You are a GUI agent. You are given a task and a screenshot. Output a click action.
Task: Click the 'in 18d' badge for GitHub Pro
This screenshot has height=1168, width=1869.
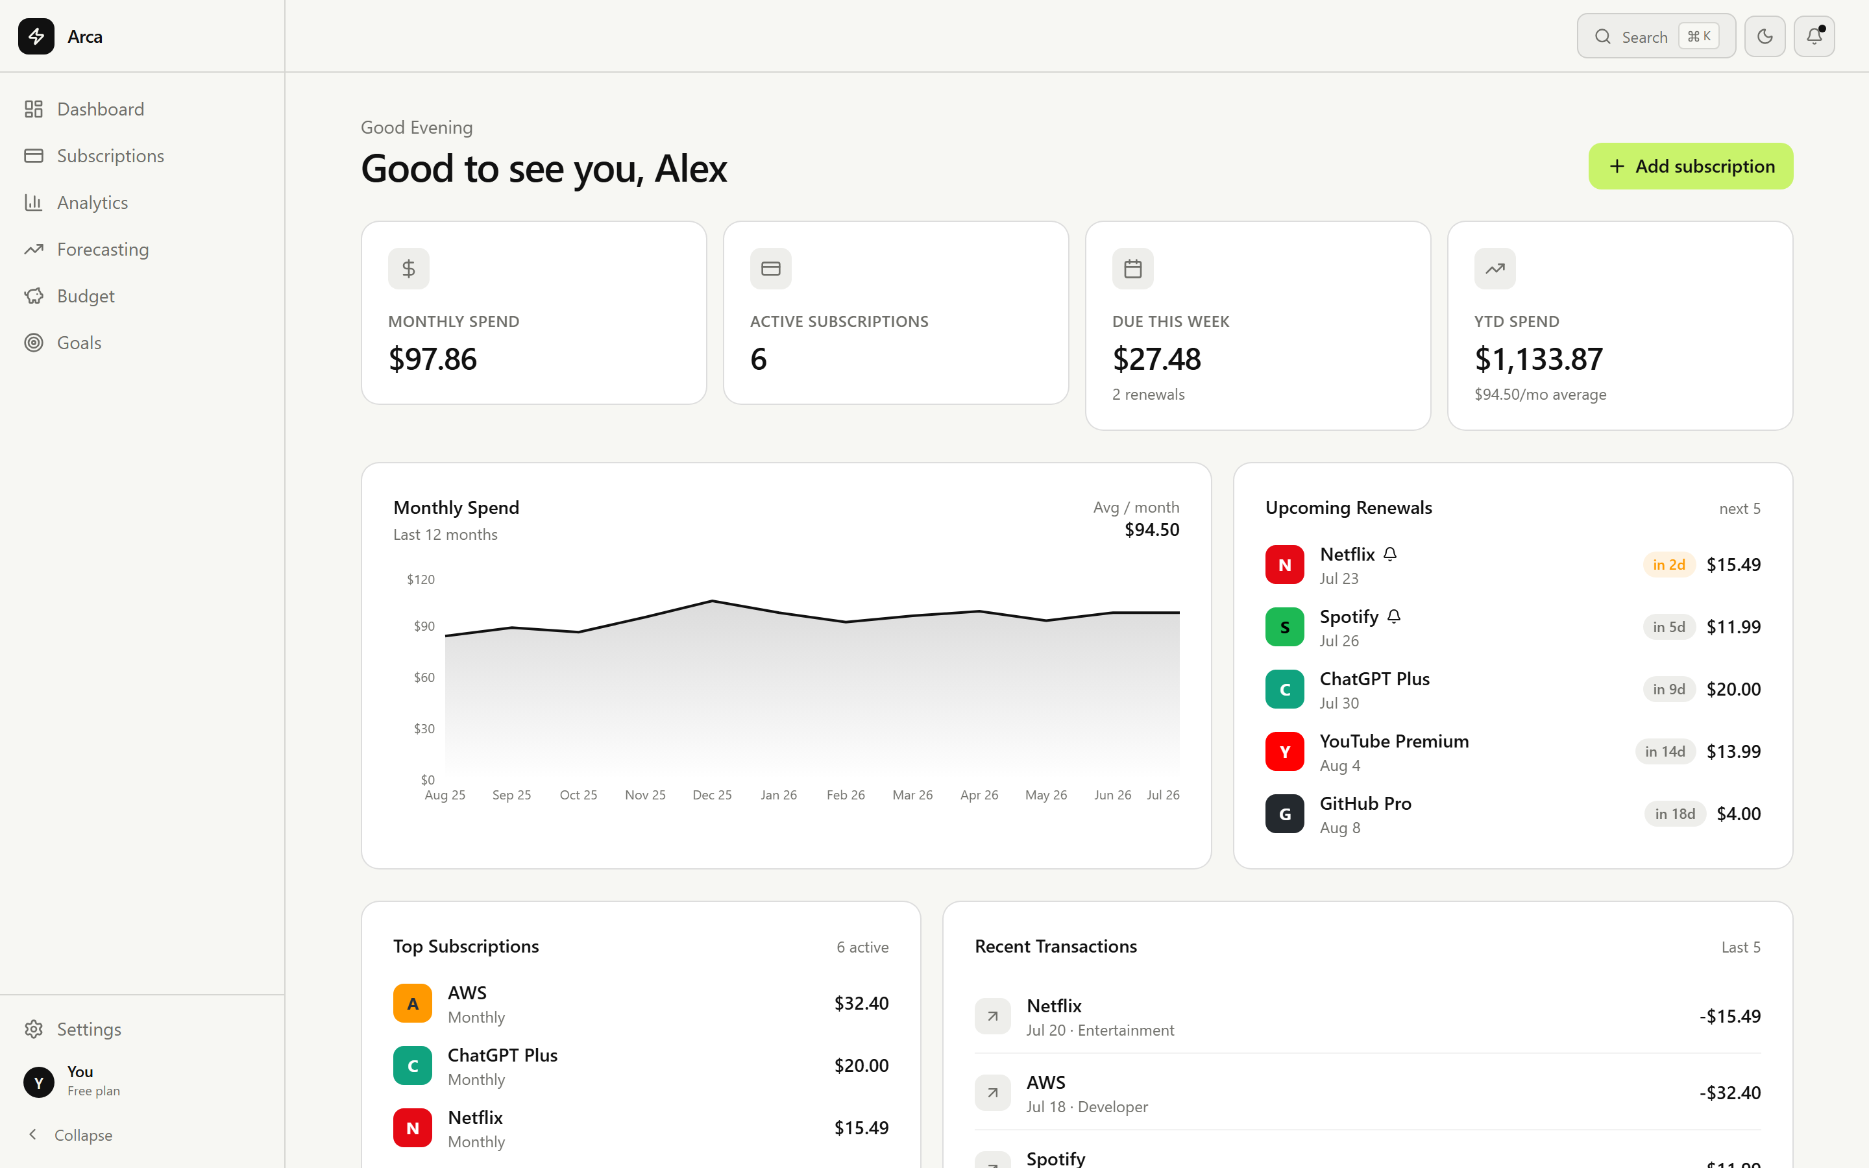click(x=1674, y=814)
